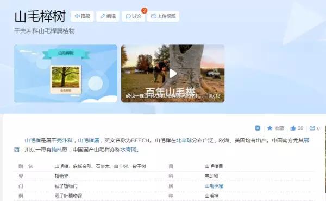
Task: Open the 编辑 edit button
Action: coord(108,16)
